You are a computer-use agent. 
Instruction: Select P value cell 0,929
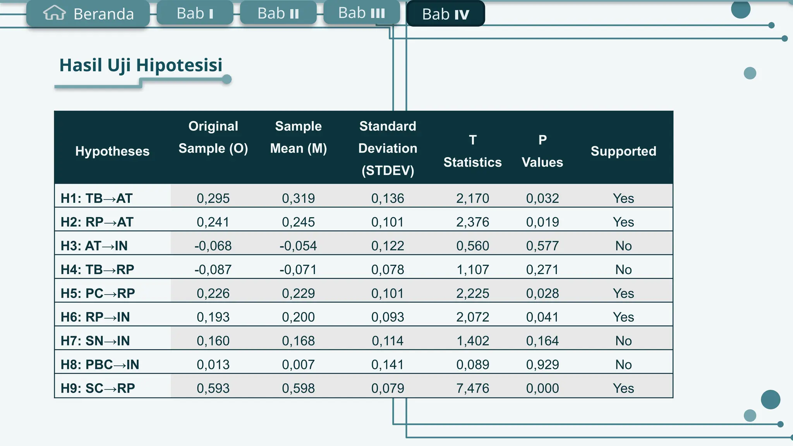click(x=542, y=365)
